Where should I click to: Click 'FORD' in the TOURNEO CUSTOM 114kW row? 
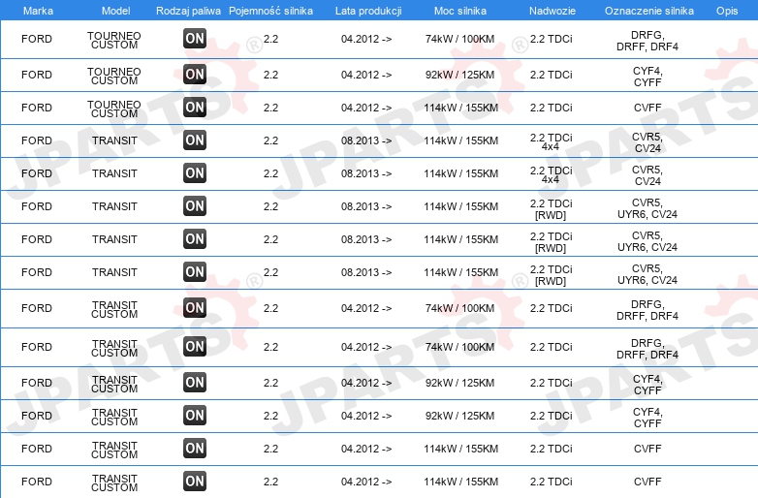[x=37, y=108]
